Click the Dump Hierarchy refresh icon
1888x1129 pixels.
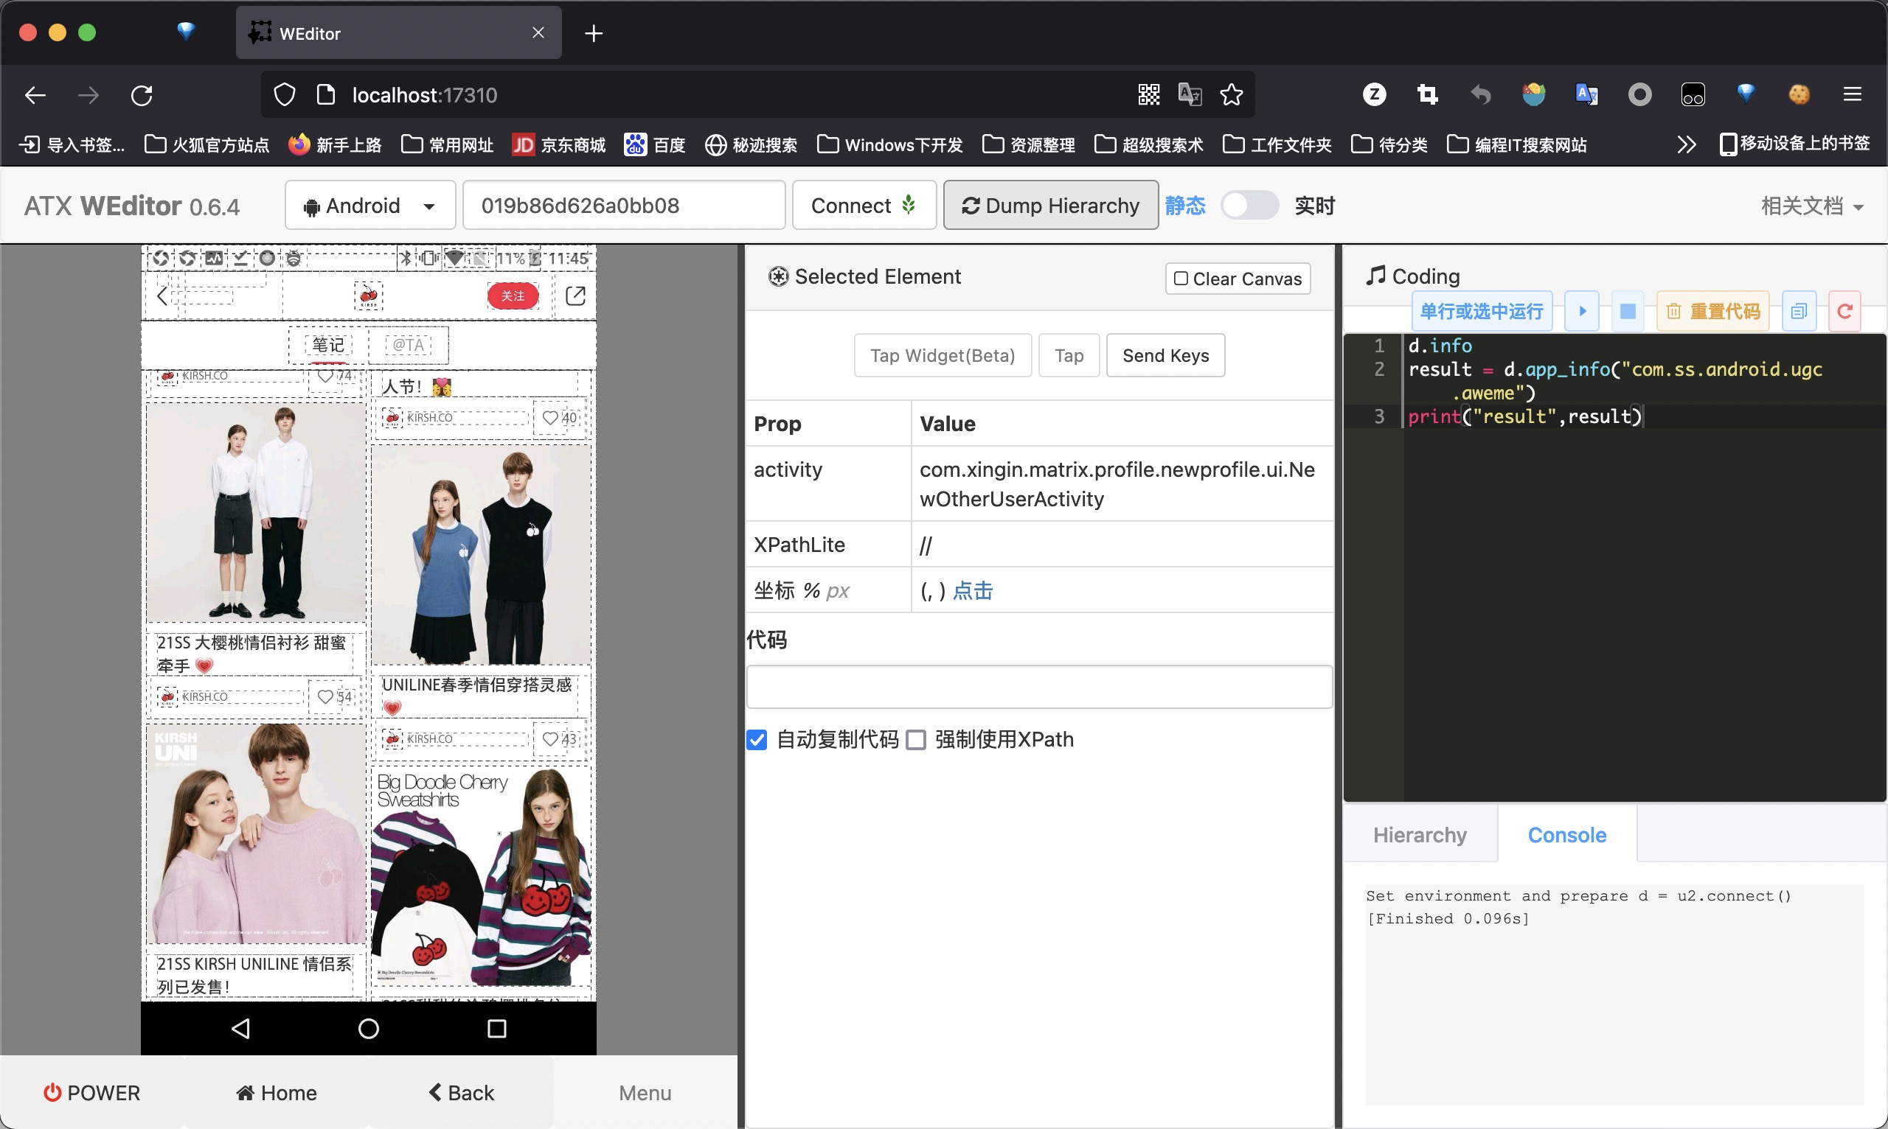[971, 204]
